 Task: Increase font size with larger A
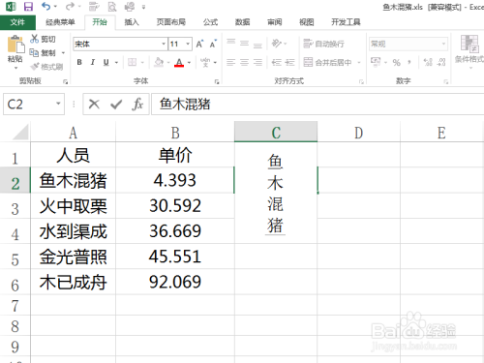click(199, 44)
